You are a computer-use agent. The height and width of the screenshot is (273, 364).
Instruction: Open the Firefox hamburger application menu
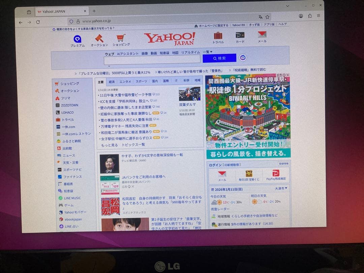(x=318, y=16)
